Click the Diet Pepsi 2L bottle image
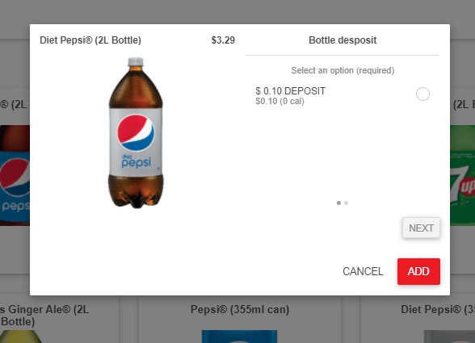The height and width of the screenshot is (343, 475). pyautogui.click(x=136, y=132)
